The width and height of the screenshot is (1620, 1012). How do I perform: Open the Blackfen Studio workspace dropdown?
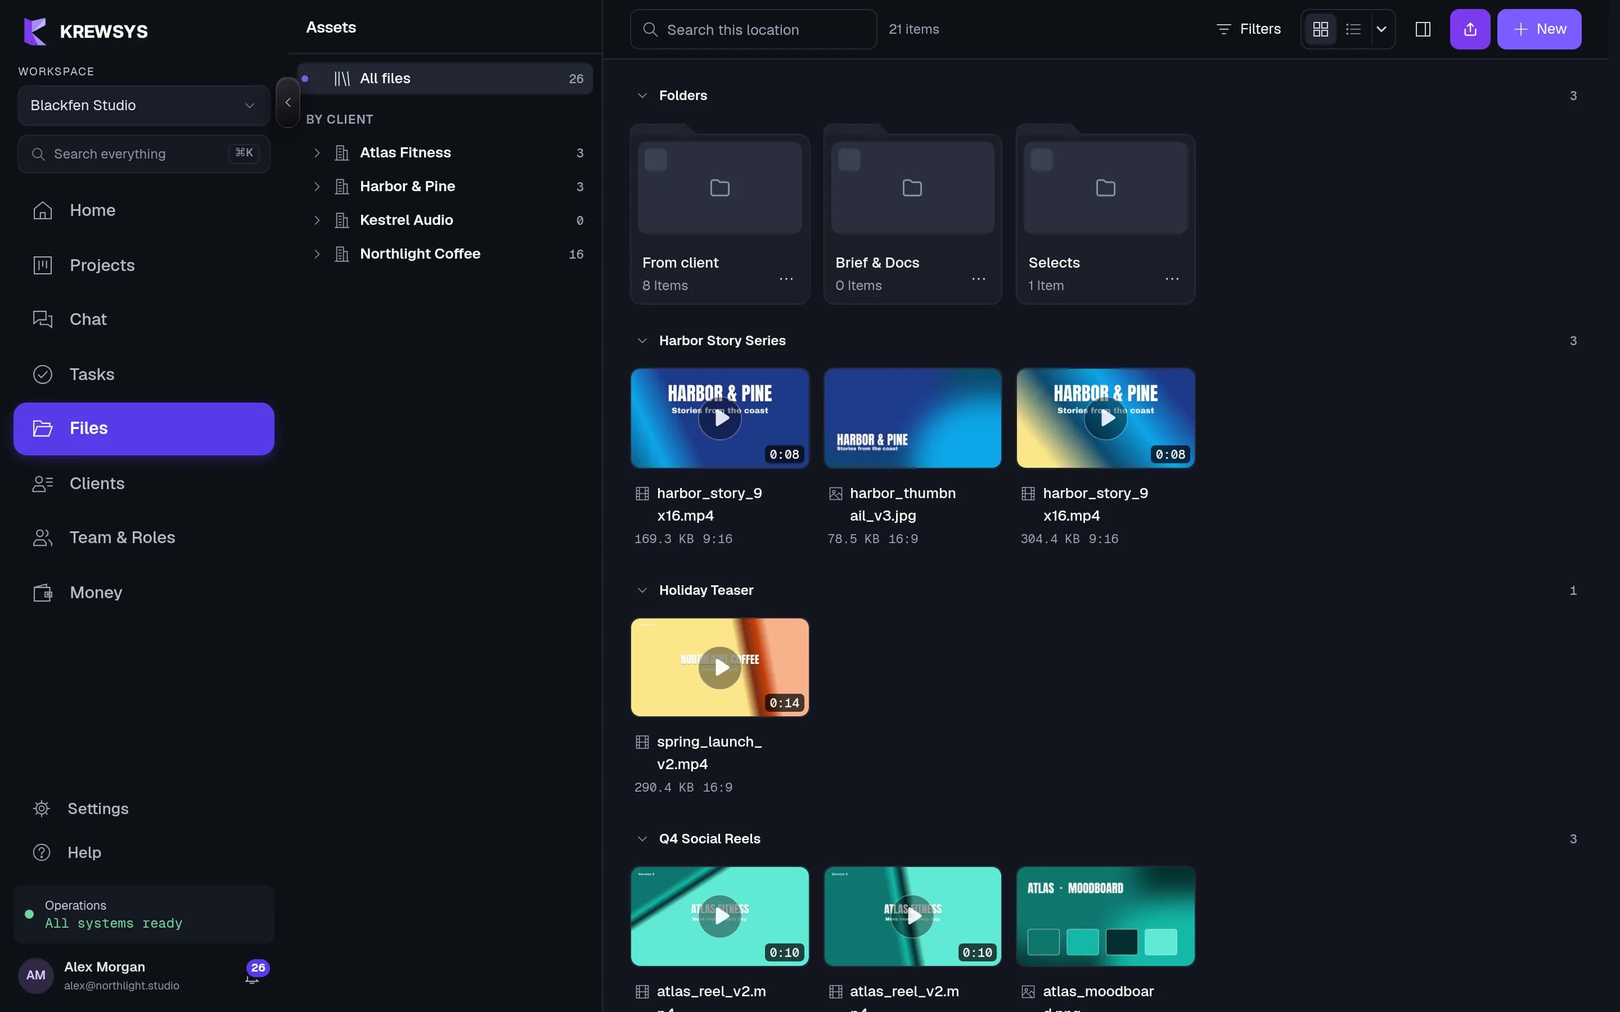(144, 105)
